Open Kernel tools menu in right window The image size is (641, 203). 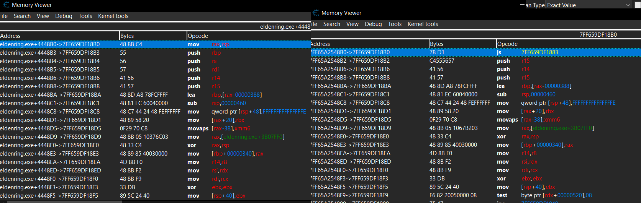coord(423,24)
